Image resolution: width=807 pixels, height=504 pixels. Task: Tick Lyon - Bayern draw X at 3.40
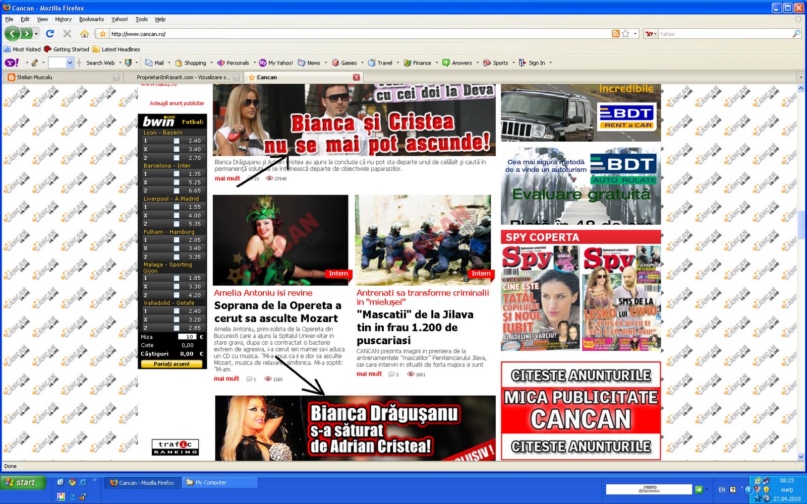pyautogui.click(x=177, y=150)
